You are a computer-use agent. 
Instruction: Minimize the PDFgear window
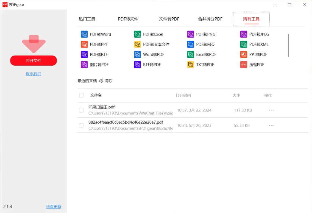[x=275, y=5]
